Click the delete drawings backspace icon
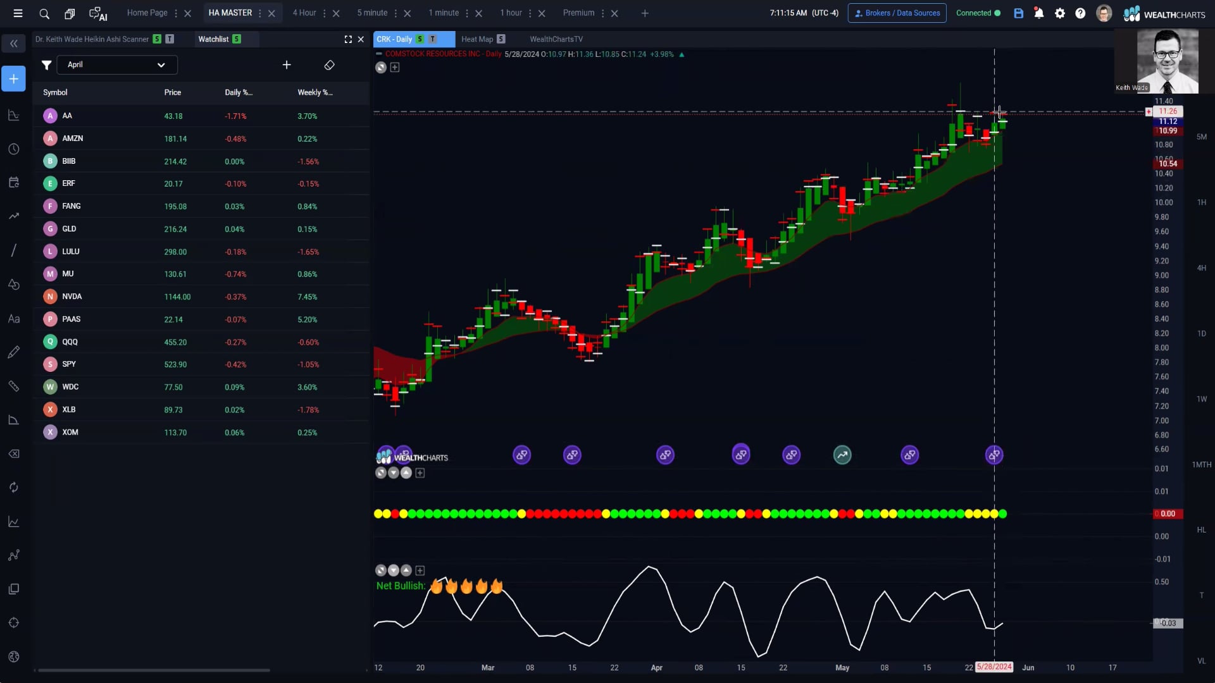The height and width of the screenshot is (683, 1215). (x=13, y=454)
